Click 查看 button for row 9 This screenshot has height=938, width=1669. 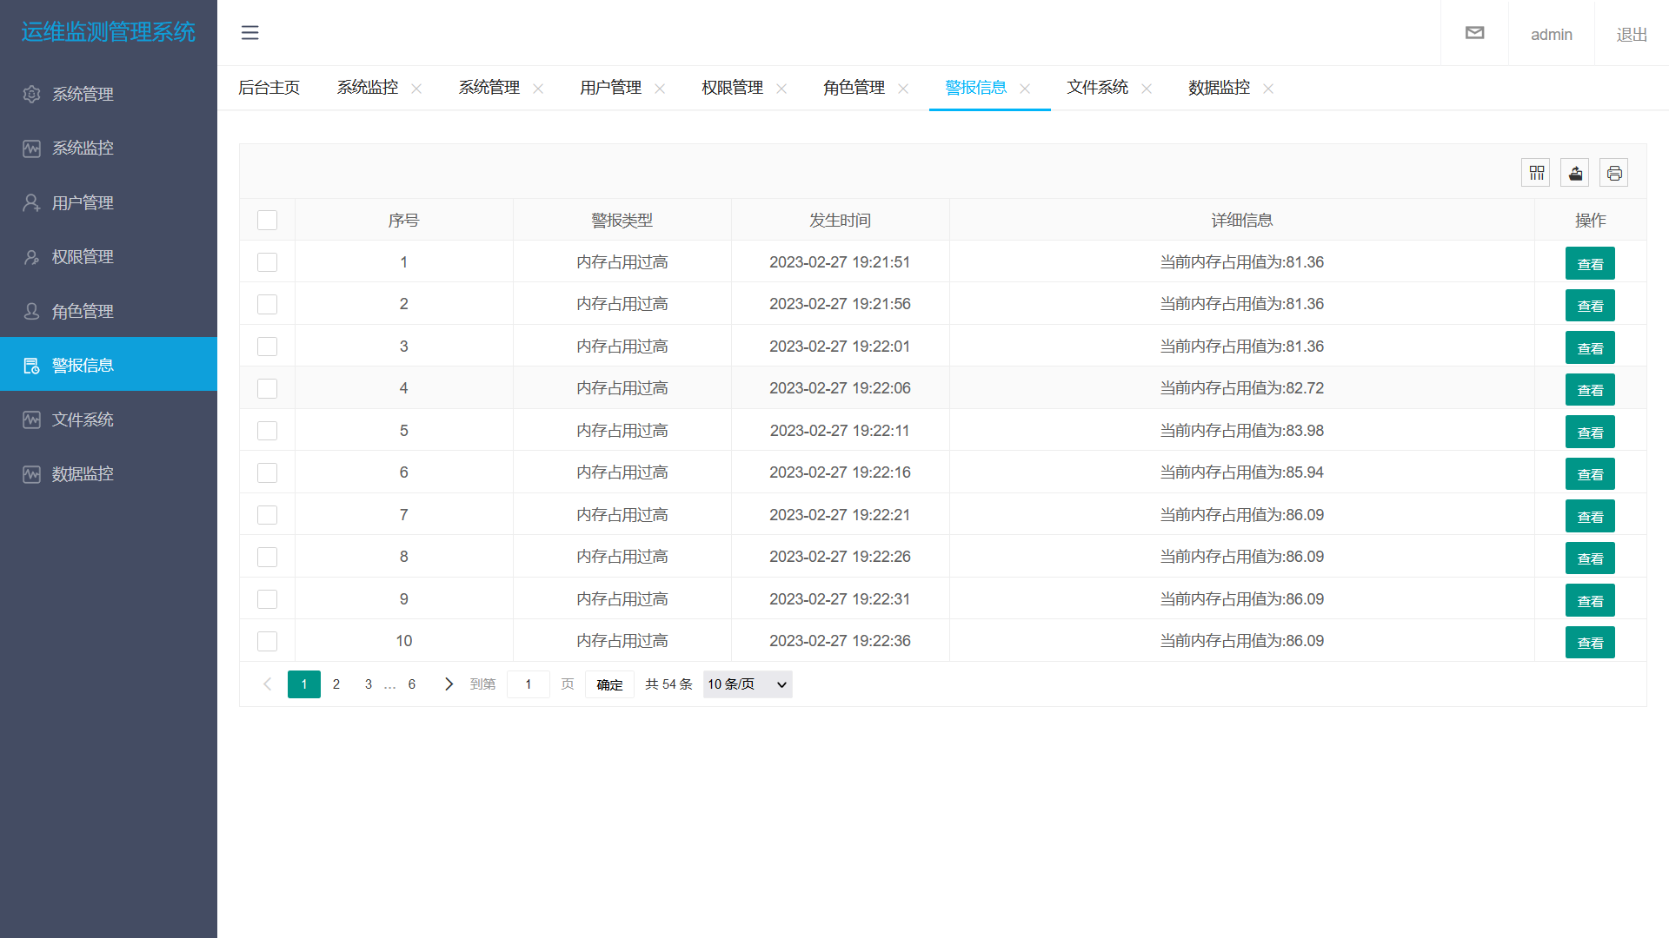point(1590,601)
